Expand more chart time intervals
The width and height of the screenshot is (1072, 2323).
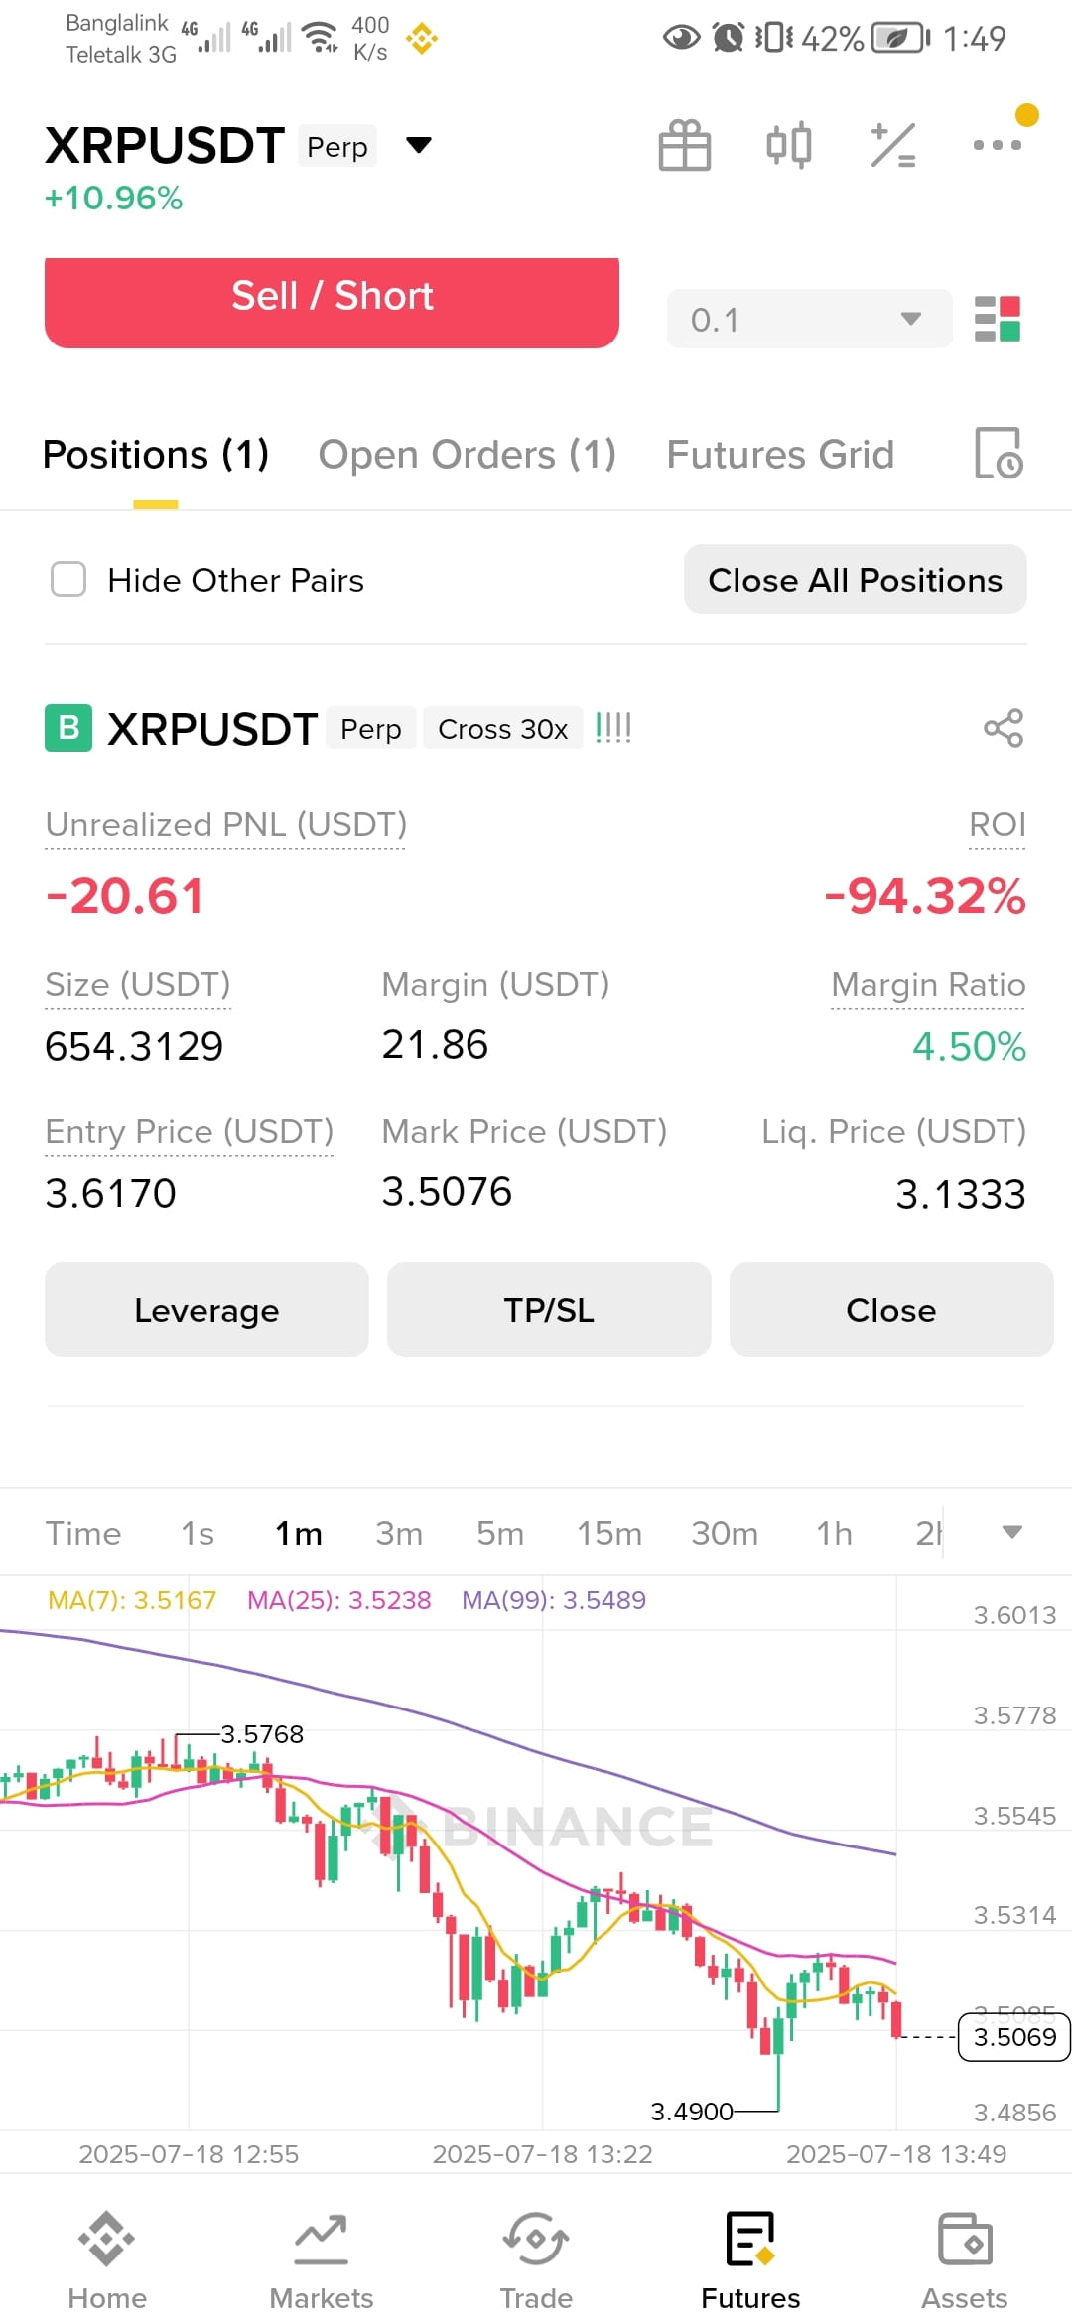pos(1011,1532)
